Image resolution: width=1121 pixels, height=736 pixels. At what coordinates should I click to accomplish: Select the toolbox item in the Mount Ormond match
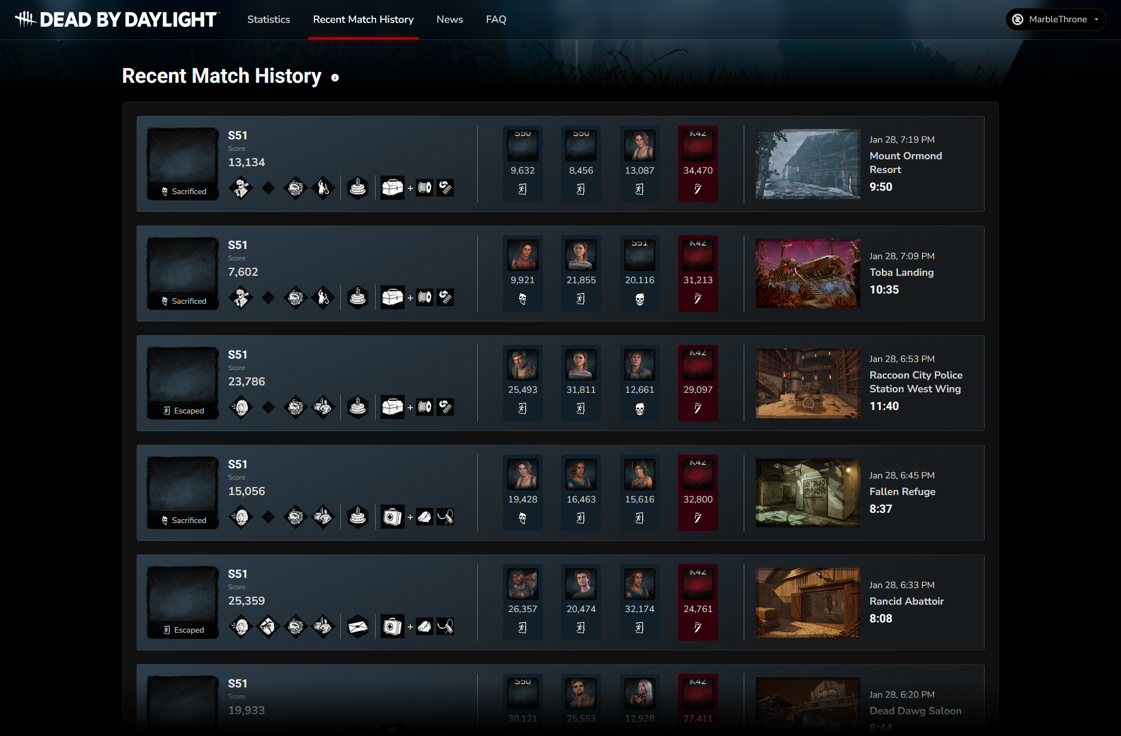pos(393,187)
